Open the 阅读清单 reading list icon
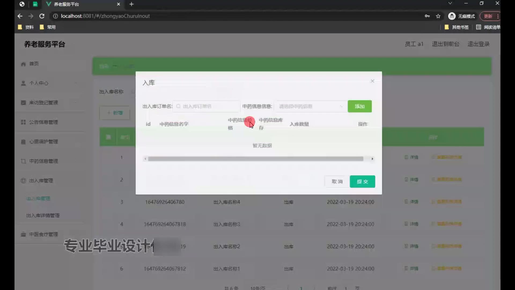This screenshot has height=290, width=515. point(478,27)
